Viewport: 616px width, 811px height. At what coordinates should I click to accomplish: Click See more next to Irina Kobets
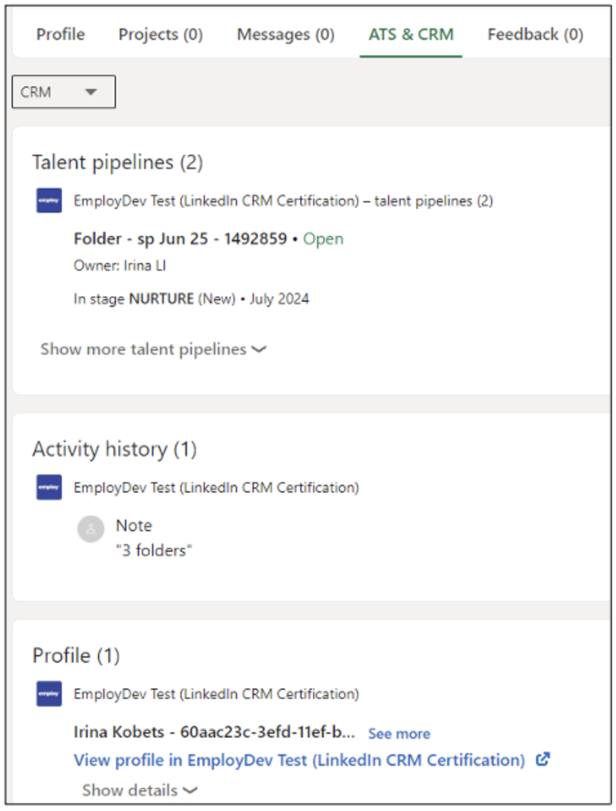pyautogui.click(x=399, y=734)
